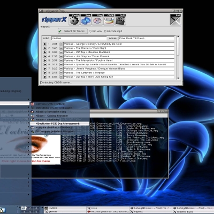Launch KBabel (Translation Tool) from menu
The image size is (214, 214).
click(60, 112)
